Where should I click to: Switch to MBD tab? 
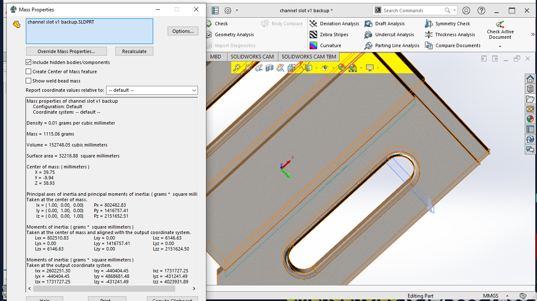point(215,56)
